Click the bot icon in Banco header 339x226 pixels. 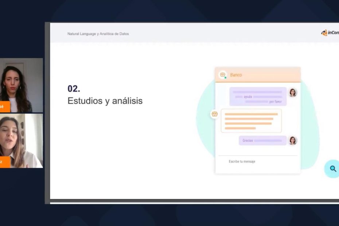tap(223, 75)
